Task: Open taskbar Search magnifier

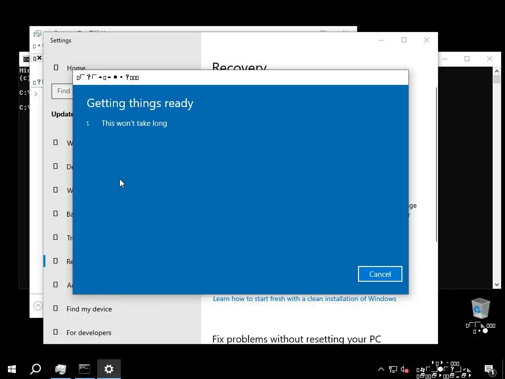Action: tap(36, 369)
